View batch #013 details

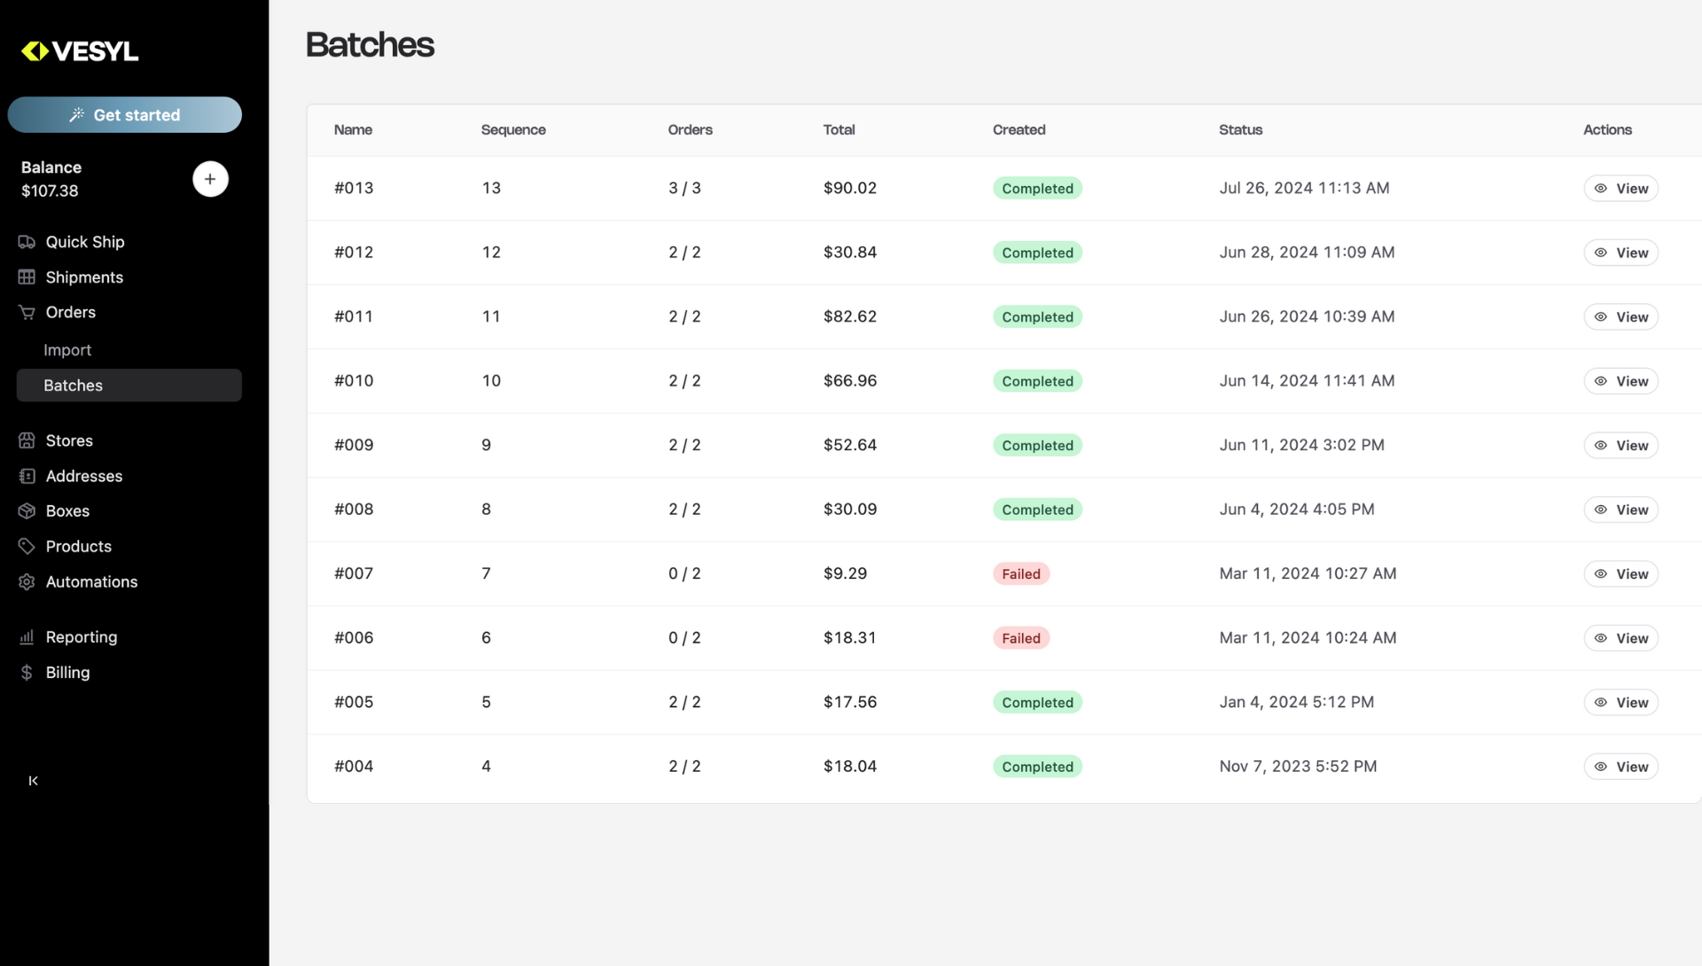(x=1620, y=189)
